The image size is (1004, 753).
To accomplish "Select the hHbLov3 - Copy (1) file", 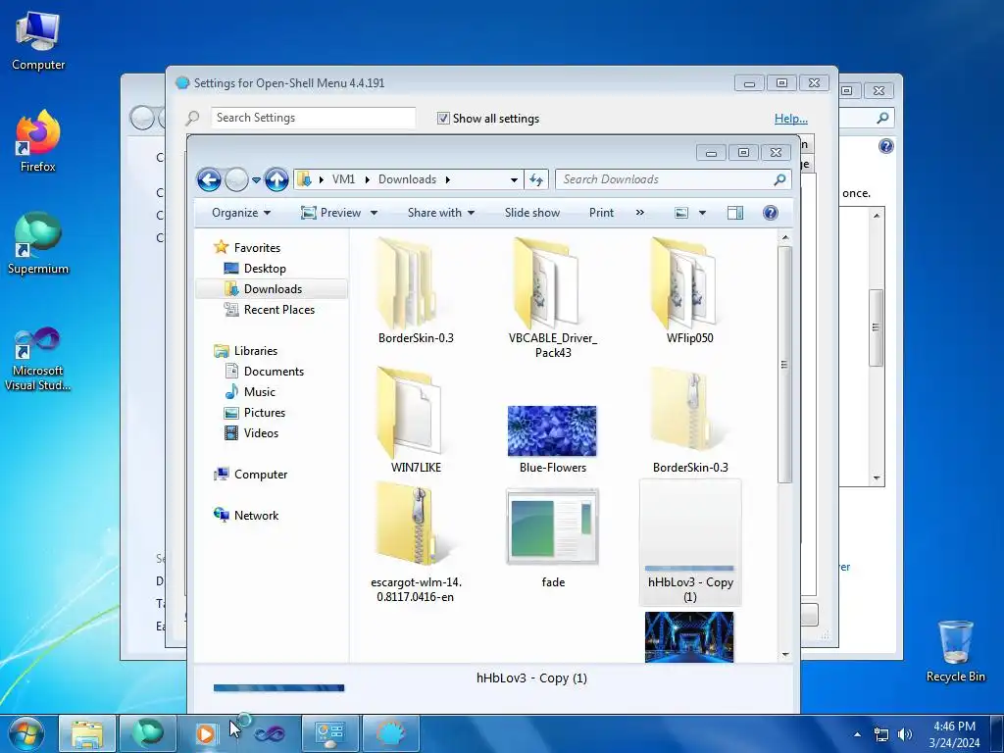I will point(689,542).
